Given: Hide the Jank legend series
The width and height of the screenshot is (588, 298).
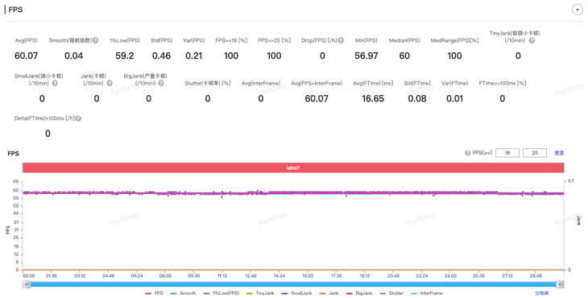Looking at the screenshot, I should tap(329, 293).
